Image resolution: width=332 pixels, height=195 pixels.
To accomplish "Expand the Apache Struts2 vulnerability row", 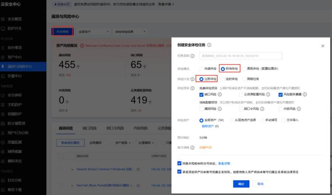I will click(x=72, y=169).
